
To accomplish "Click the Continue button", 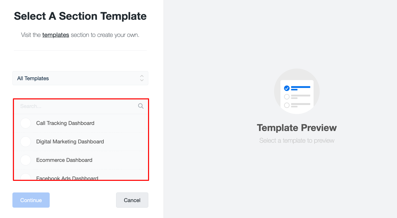I will click(31, 200).
